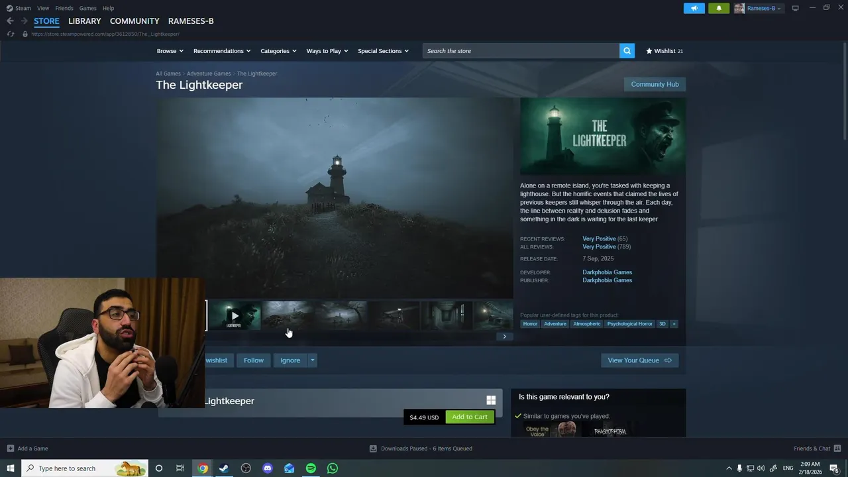Click the Add a Game plus icon
848x477 pixels.
[10, 449]
